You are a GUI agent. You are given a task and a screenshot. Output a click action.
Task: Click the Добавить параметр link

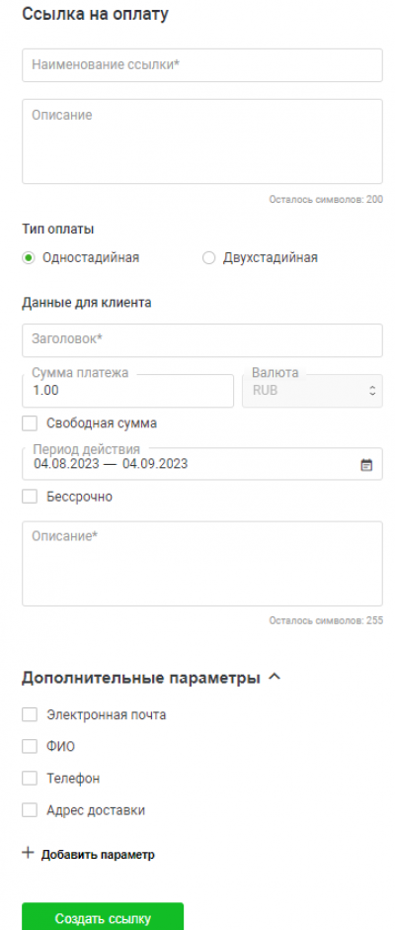pyautogui.click(x=98, y=855)
